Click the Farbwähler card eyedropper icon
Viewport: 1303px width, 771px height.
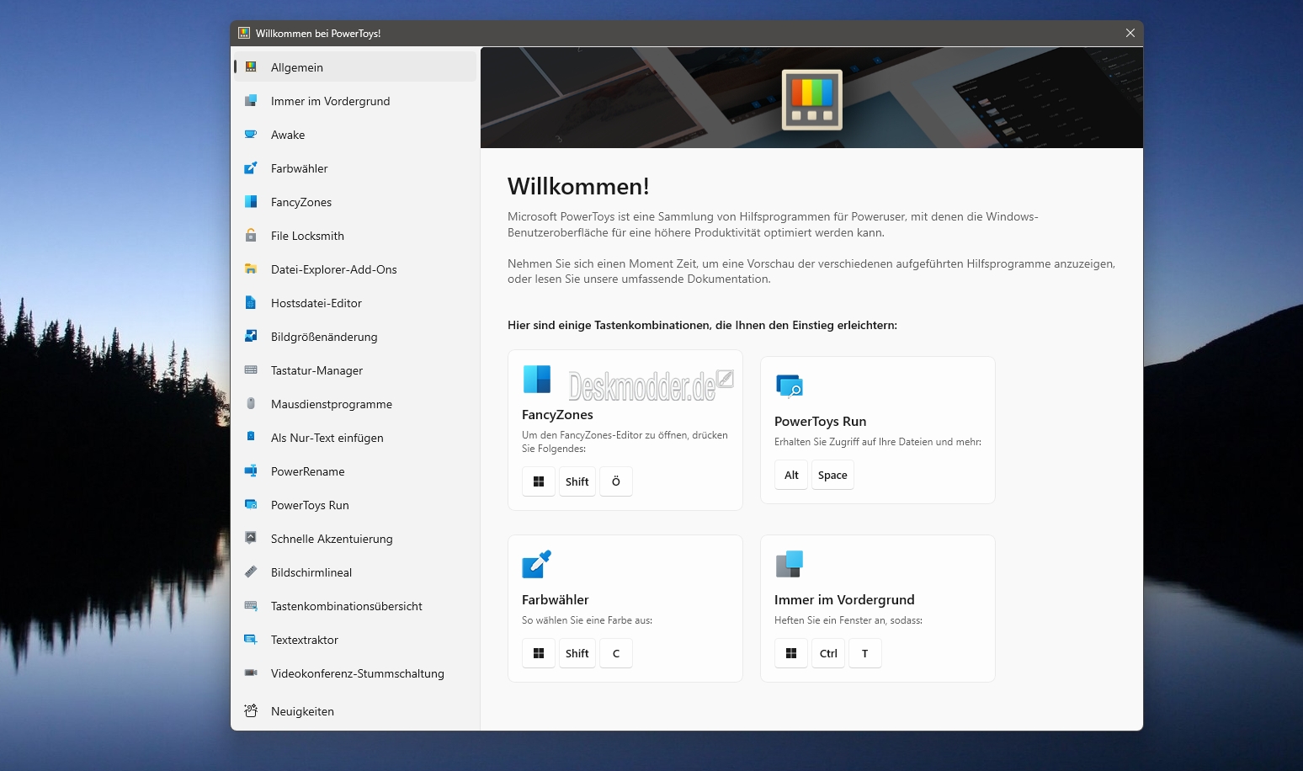[x=537, y=564]
